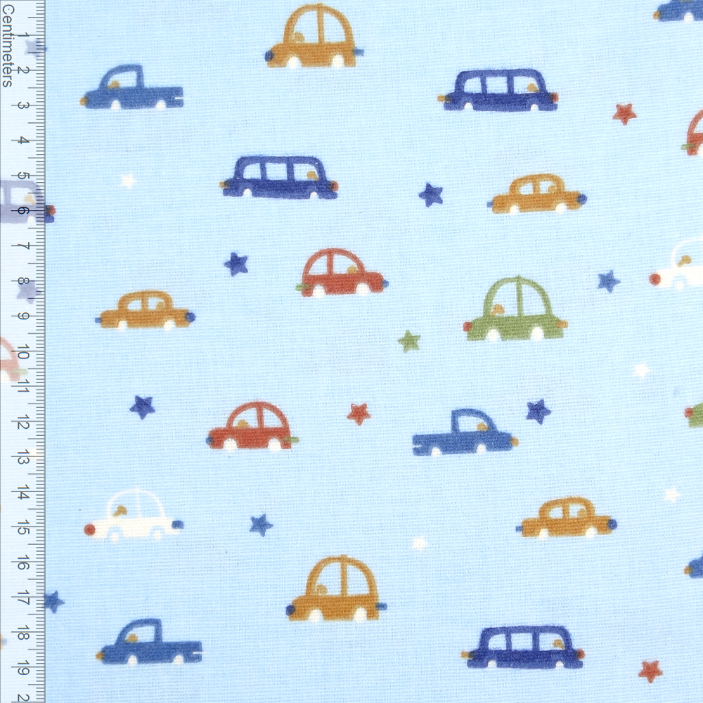Click the number 17 on the ruler
The height and width of the screenshot is (703, 703).
(23, 598)
